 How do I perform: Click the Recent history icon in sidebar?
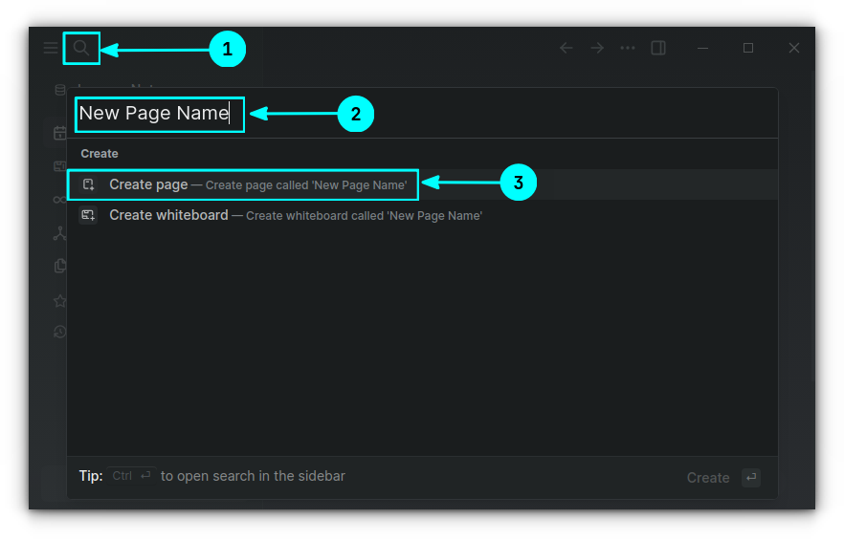[60, 332]
